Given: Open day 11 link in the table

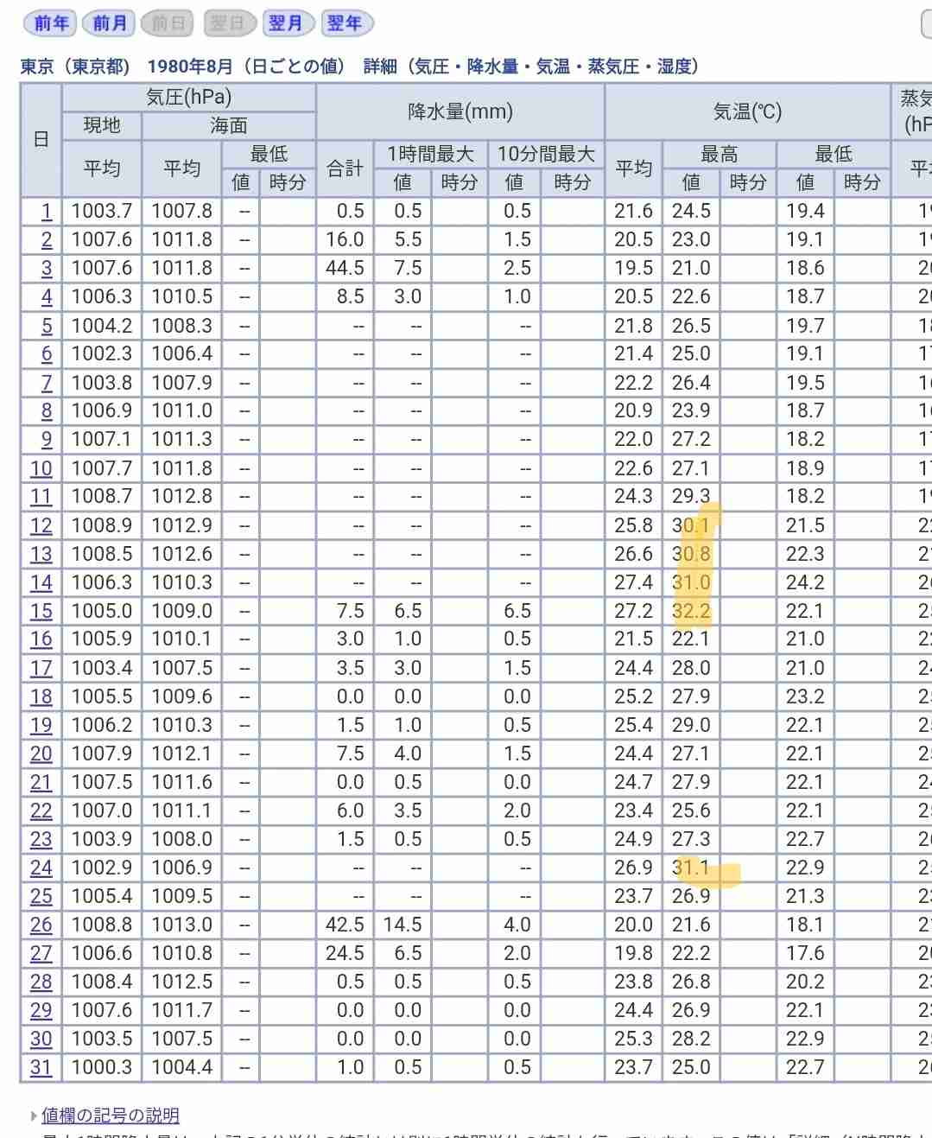Looking at the screenshot, I should point(41,496).
